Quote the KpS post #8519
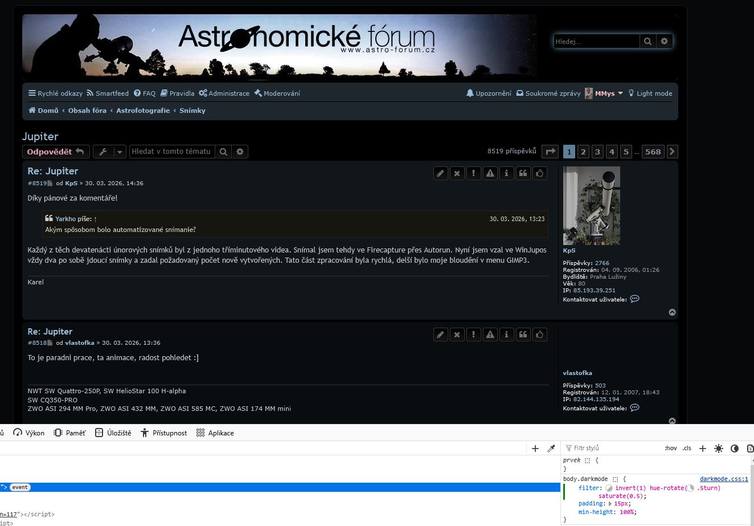Image resolution: width=754 pixels, height=526 pixels. pos(523,173)
